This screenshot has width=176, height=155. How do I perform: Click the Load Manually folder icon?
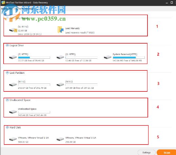pos(60,30)
